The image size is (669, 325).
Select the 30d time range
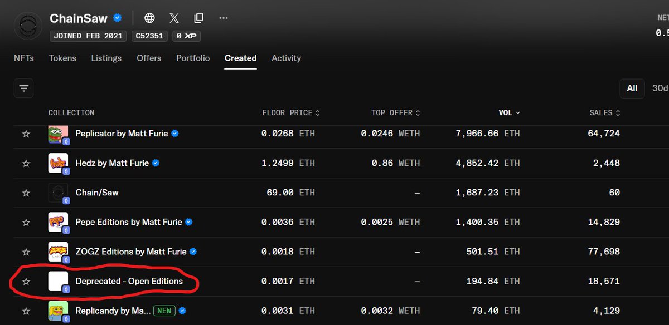(660, 88)
